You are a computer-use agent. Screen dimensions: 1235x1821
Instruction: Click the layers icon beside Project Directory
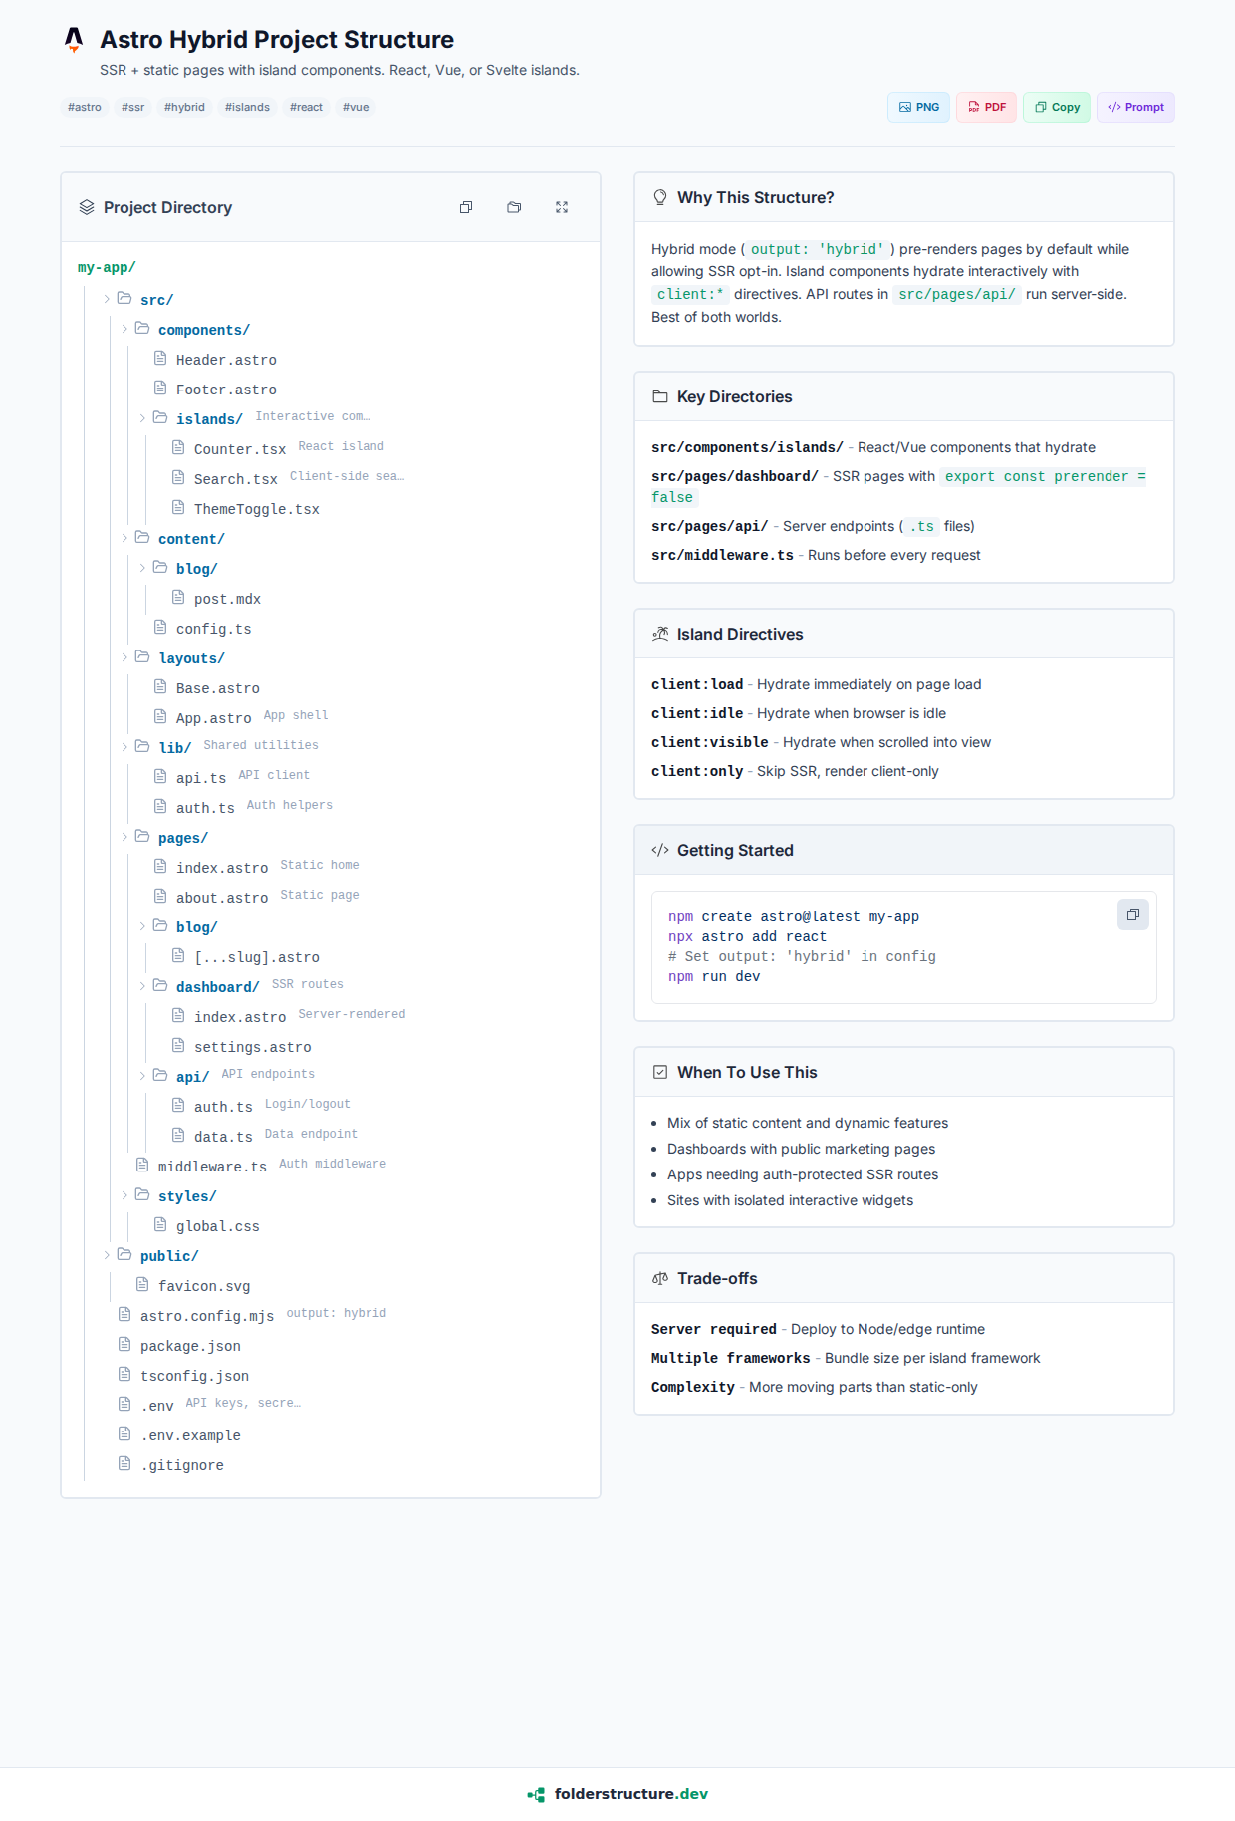[87, 207]
